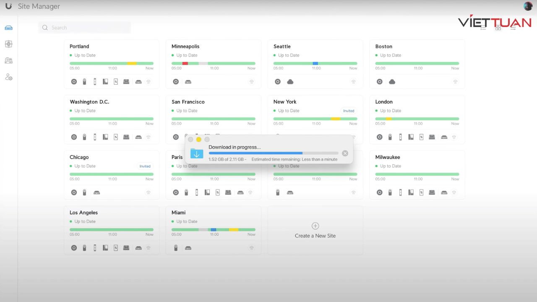Screen dimensions: 537x302
Task: Open the Milwaukee site title
Action: (x=388, y=157)
